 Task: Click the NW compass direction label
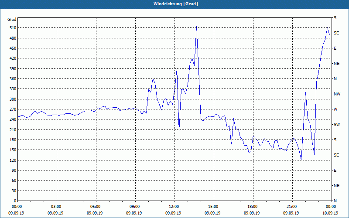click(337, 94)
